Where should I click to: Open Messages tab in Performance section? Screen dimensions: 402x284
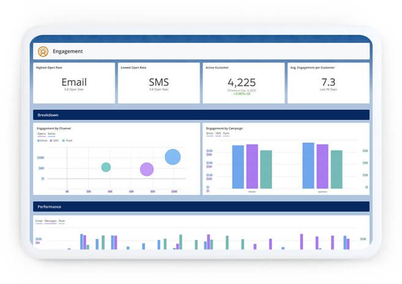(50, 221)
